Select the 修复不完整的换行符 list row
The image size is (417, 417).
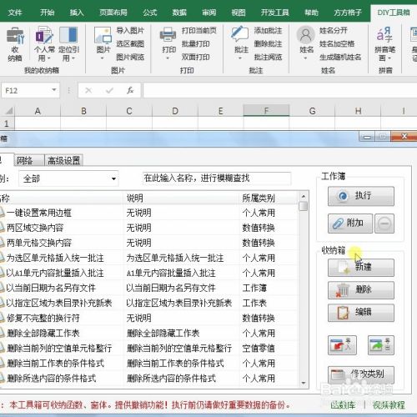(x=148, y=318)
